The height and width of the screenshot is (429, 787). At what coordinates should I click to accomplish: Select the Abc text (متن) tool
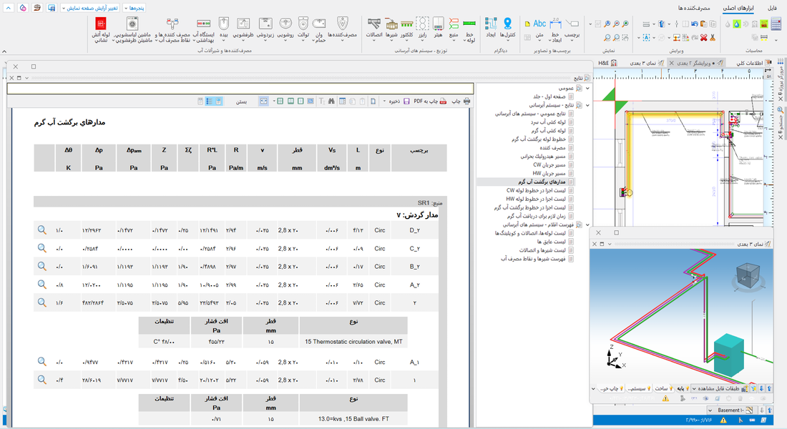click(x=539, y=29)
